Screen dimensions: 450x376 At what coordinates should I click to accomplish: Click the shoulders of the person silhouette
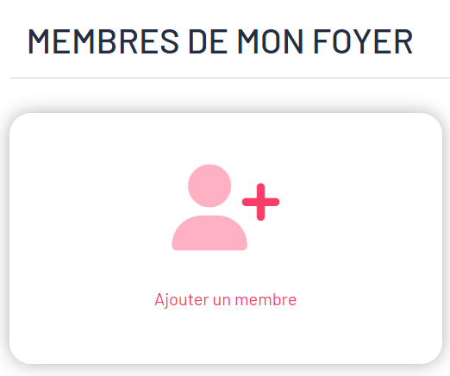pyautogui.click(x=209, y=233)
